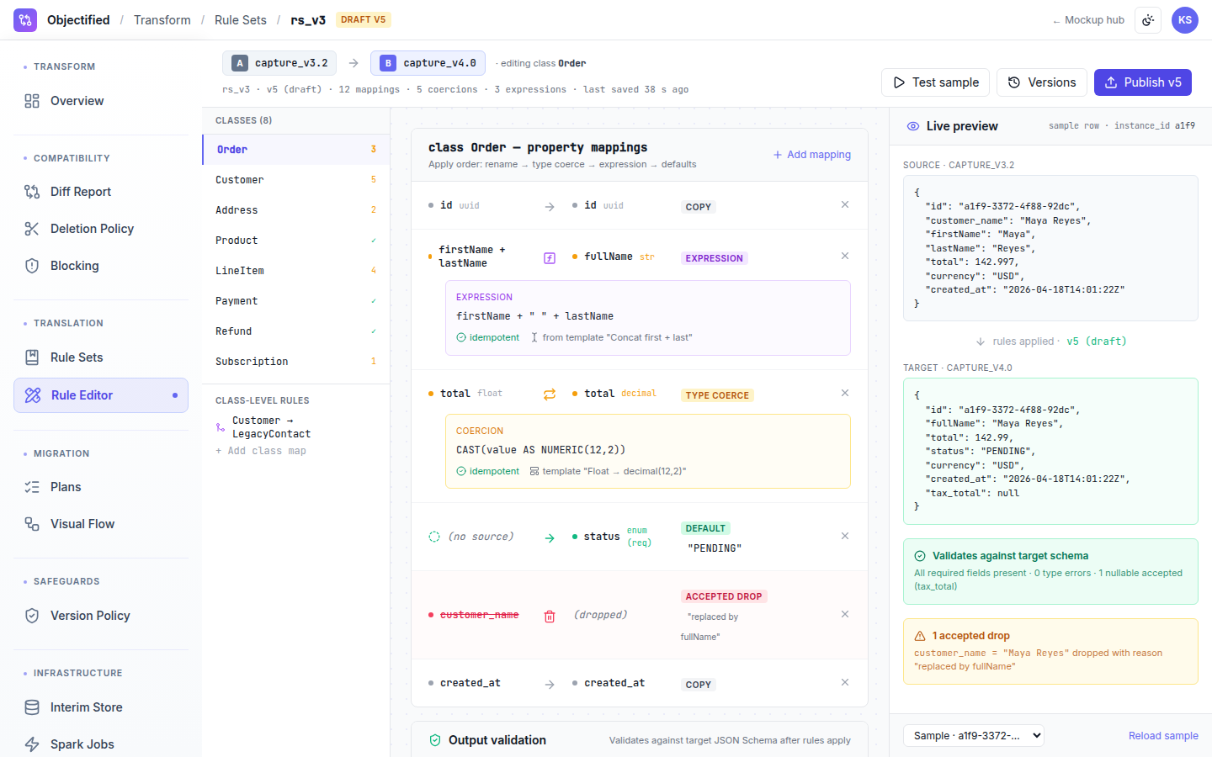Click the Transform breadcrumb link
This screenshot has height=757, width=1212.
[162, 20]
